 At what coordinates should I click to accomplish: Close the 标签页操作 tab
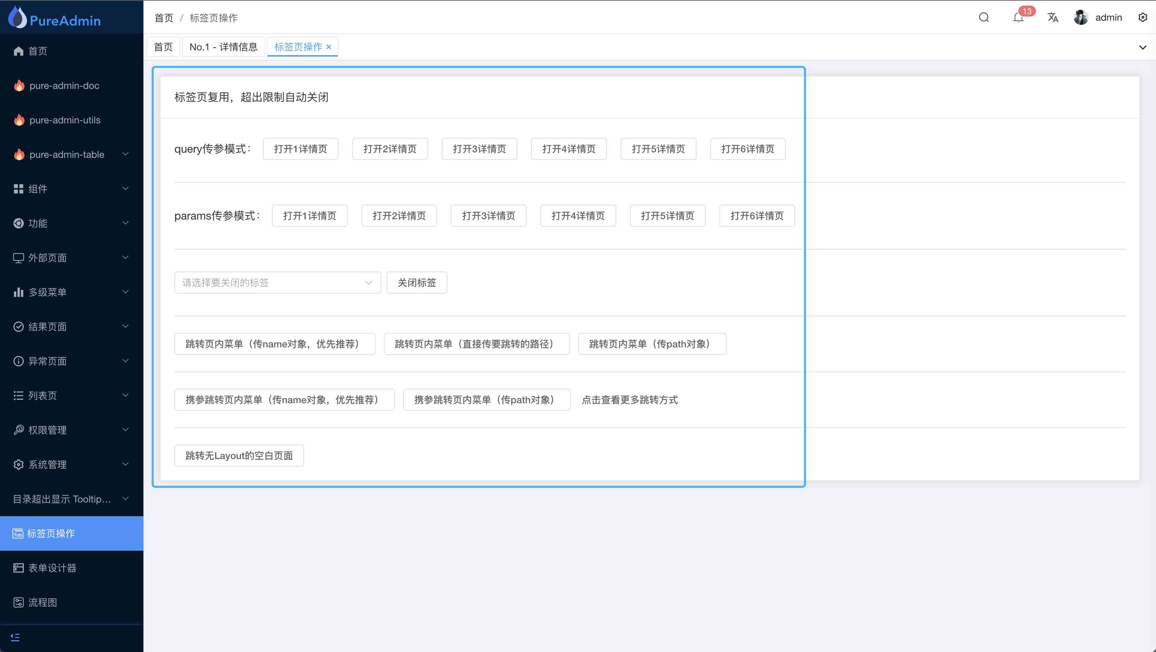point(329,47)
